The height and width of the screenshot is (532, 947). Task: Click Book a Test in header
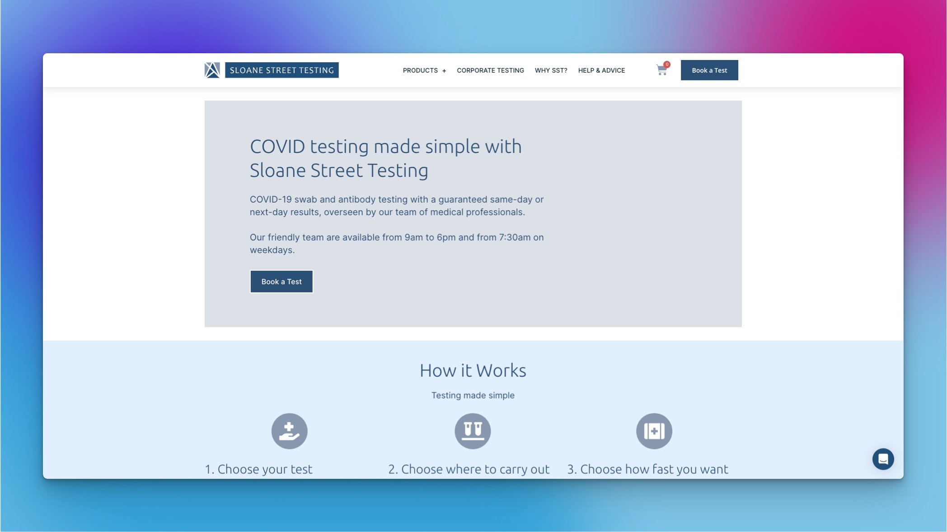(709, 70)
